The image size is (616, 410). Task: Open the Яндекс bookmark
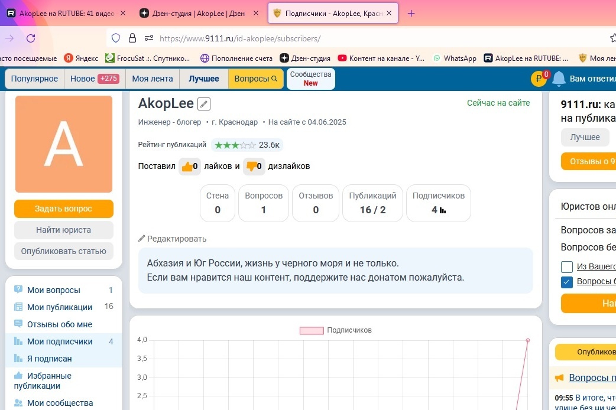[82, 58]
